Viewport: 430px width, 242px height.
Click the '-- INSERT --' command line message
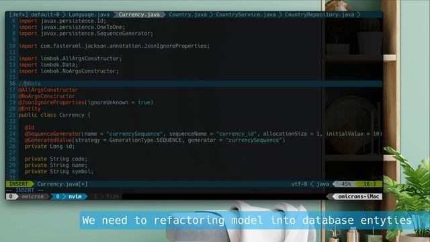(x=25, y=190)
